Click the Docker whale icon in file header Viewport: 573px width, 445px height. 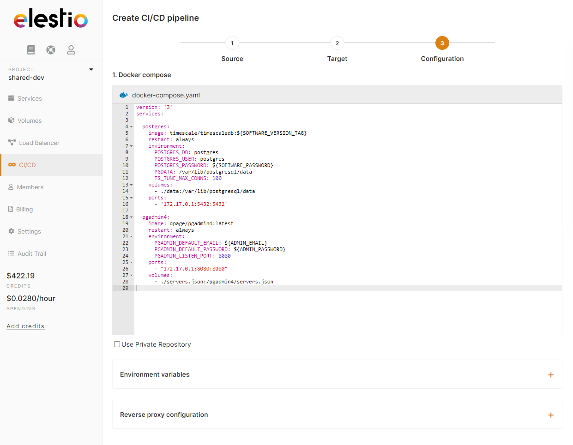pos(123,95)
